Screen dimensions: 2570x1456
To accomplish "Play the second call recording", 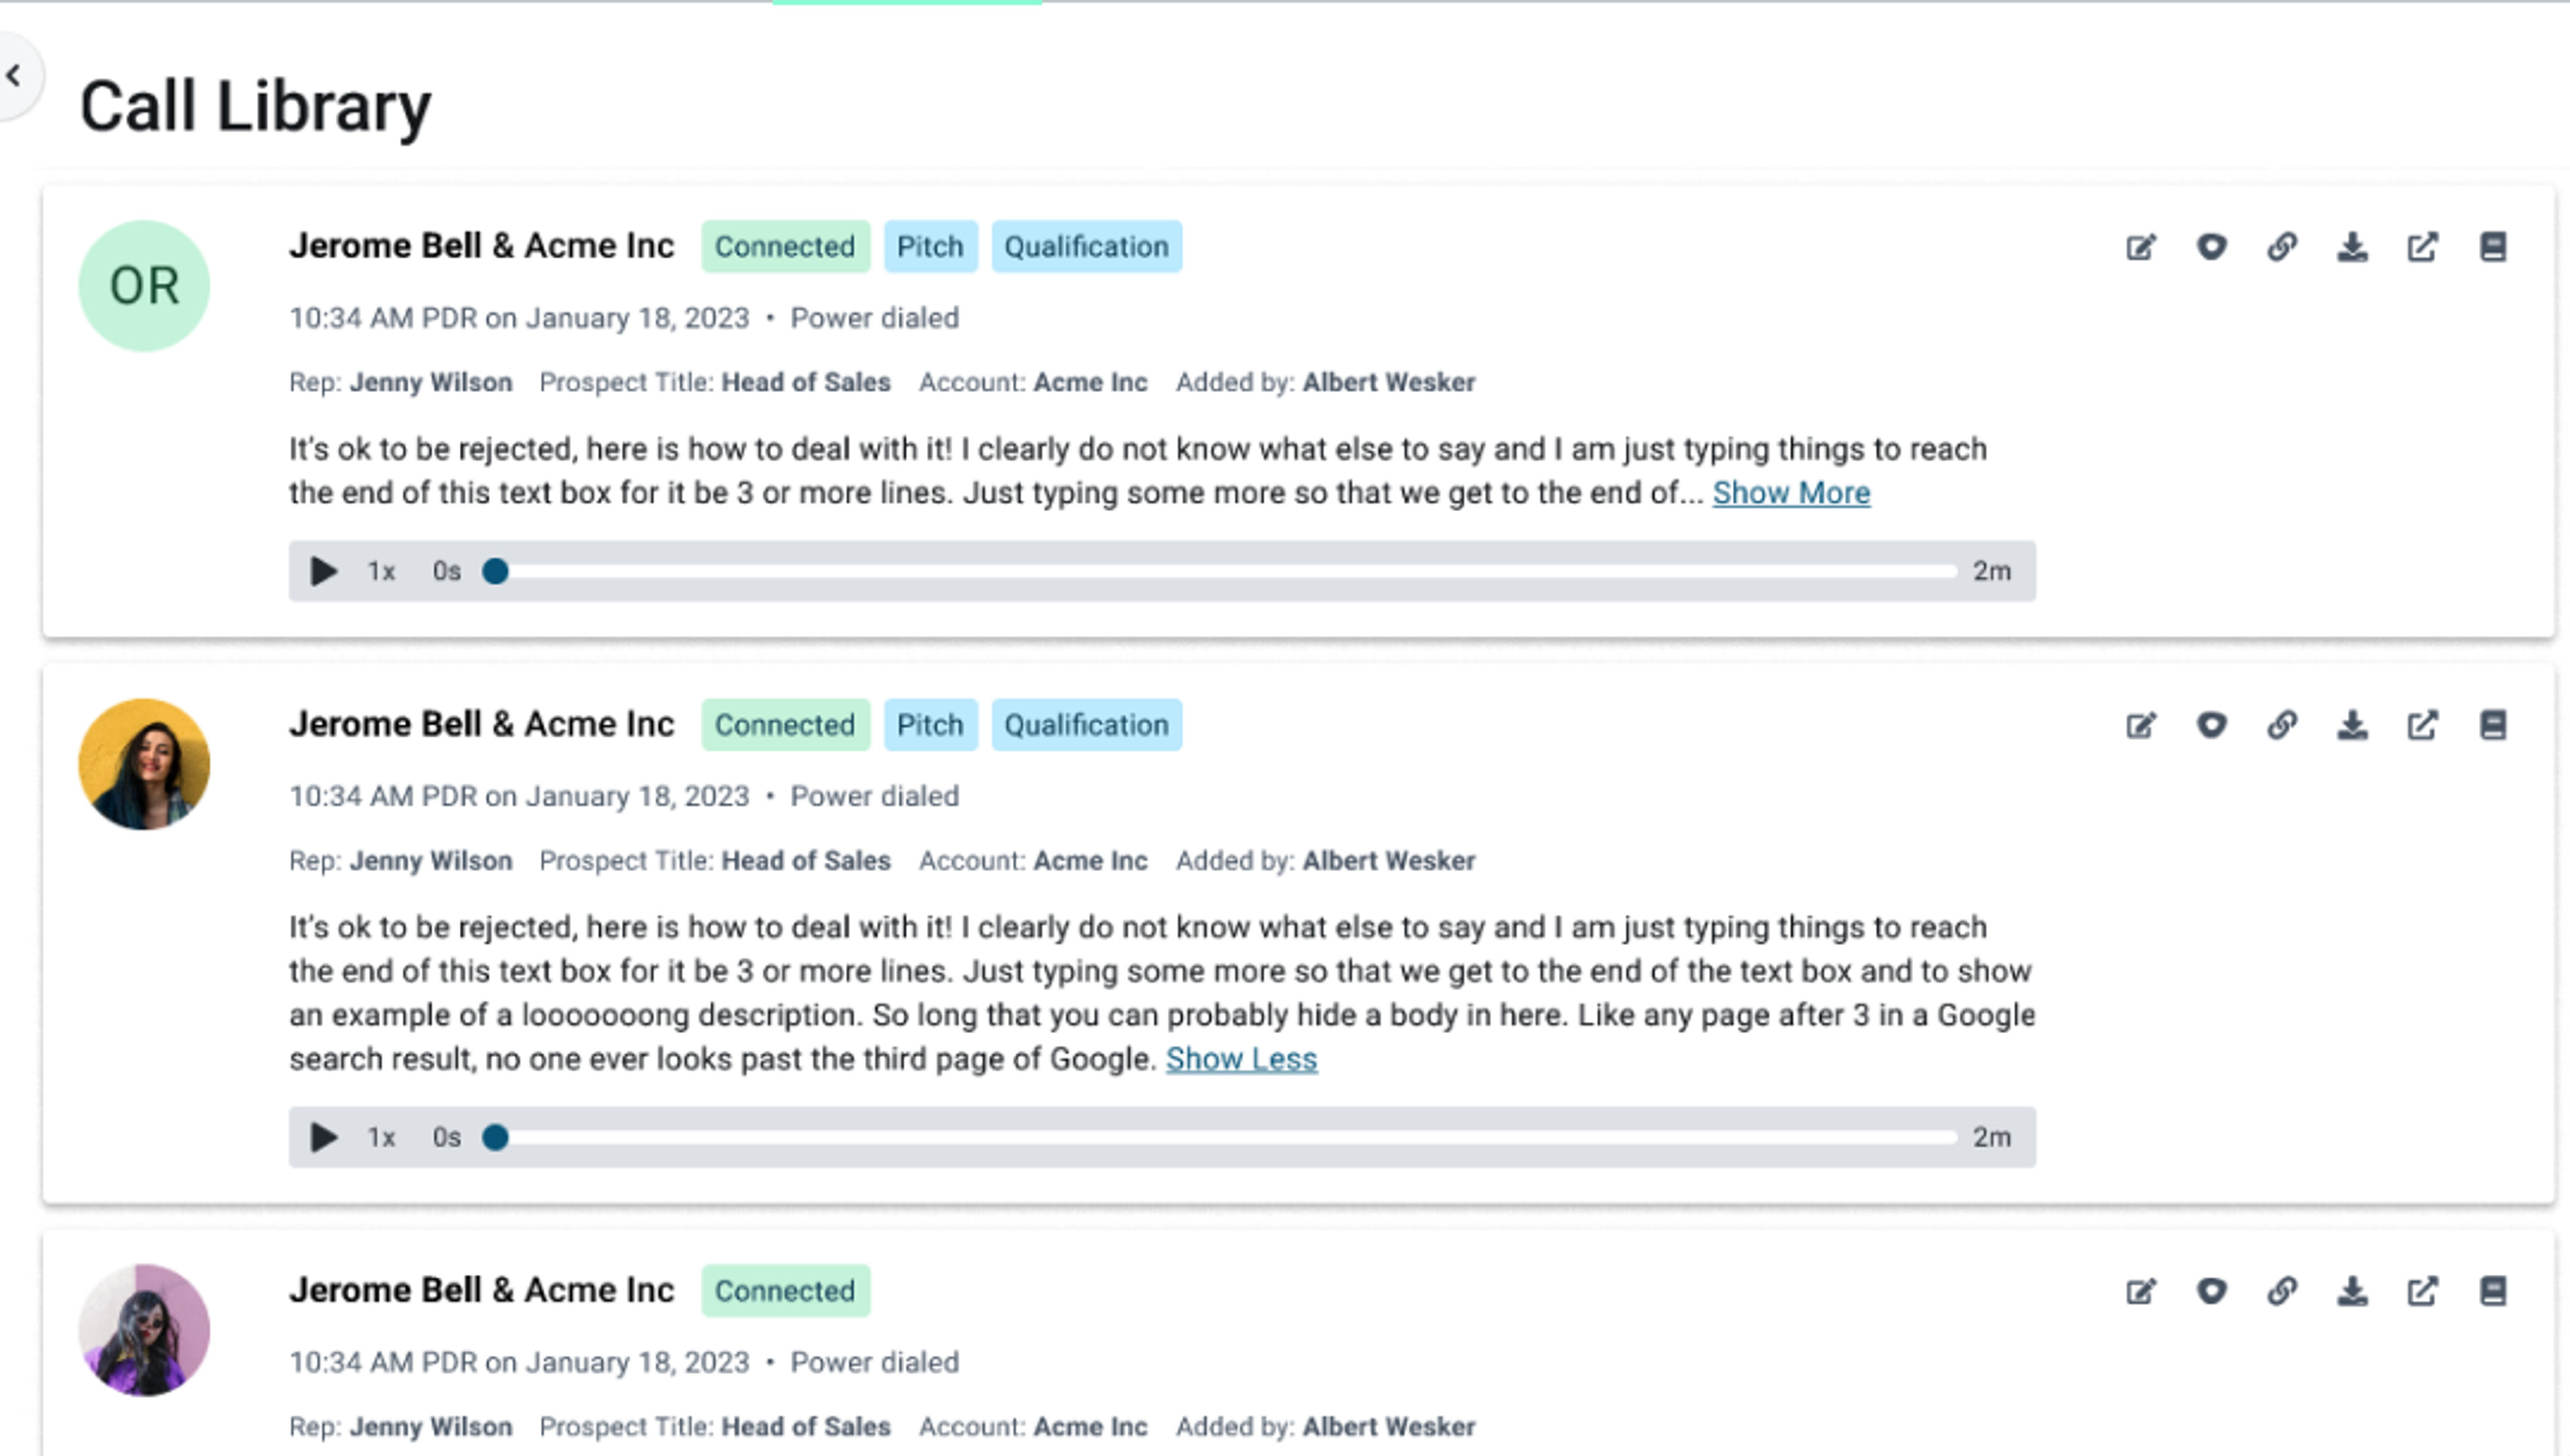I will coord(323,1137).
